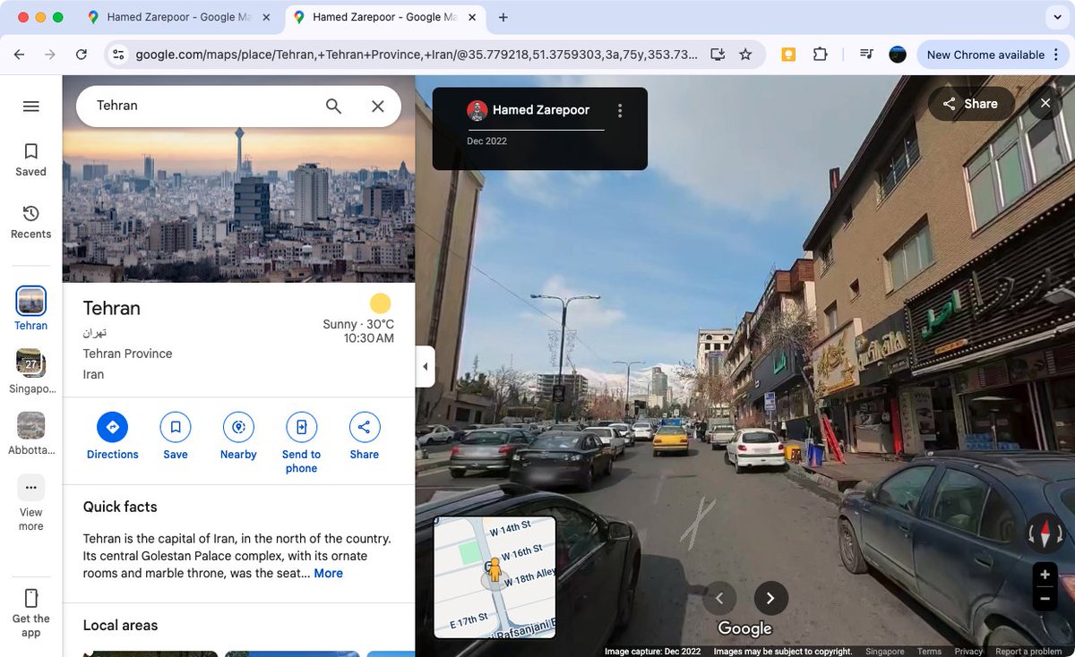1075x657 pixels.
Task: Click the Chrome address bar URL
Action: (x=417, y=55)
